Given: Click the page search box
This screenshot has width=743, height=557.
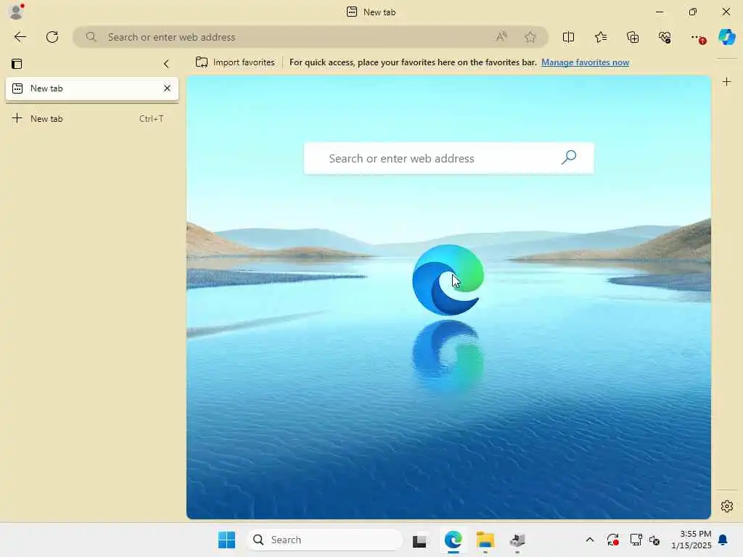Looking at the screenshot, I should point(448,158).
